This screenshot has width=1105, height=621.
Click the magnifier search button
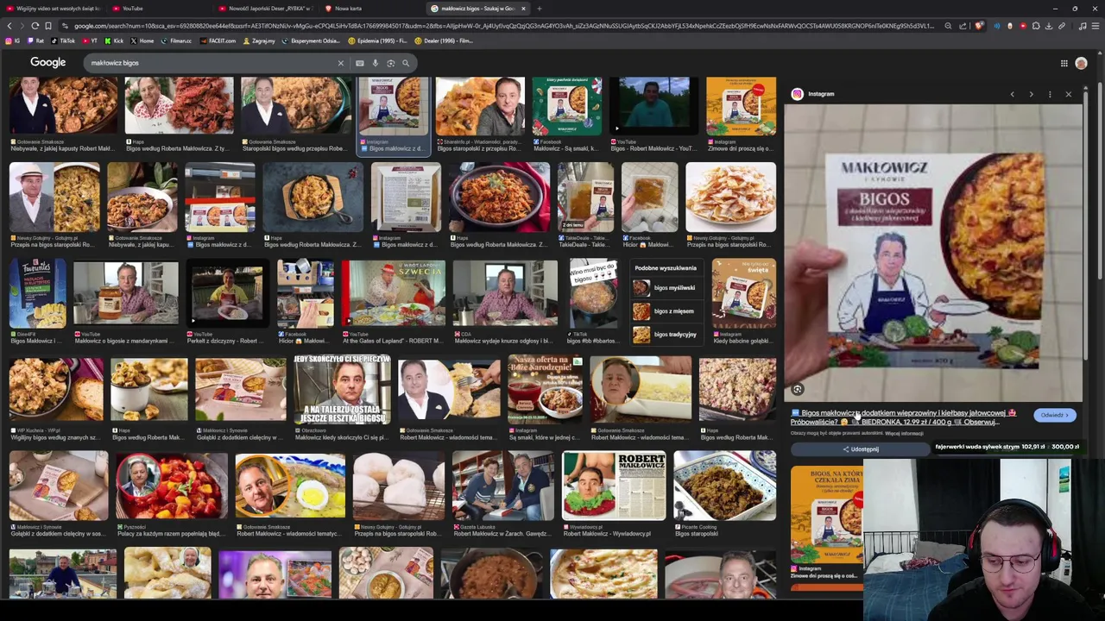pos(406,63)
